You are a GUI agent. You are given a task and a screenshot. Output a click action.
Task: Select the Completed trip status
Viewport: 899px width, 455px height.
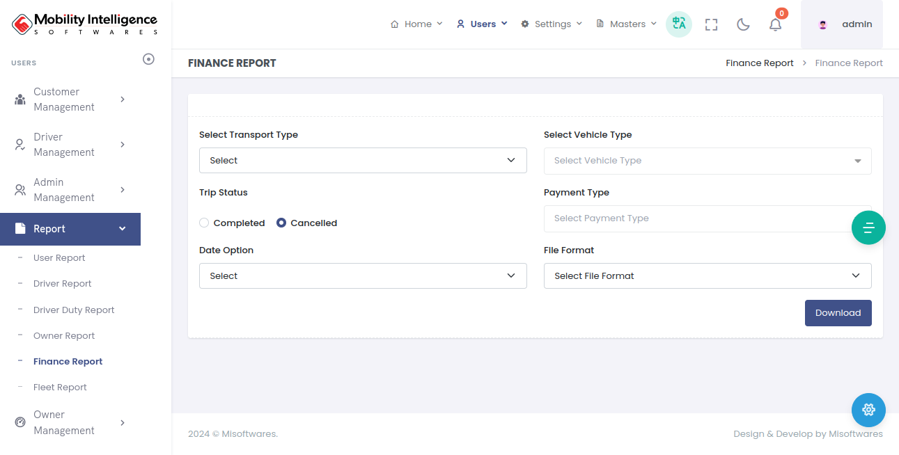[204, 223]
